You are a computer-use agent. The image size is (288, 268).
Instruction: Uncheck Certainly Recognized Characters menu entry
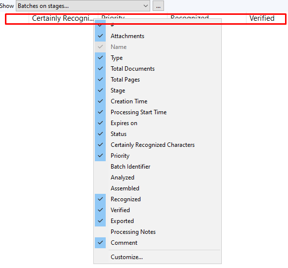pos(158,145)
